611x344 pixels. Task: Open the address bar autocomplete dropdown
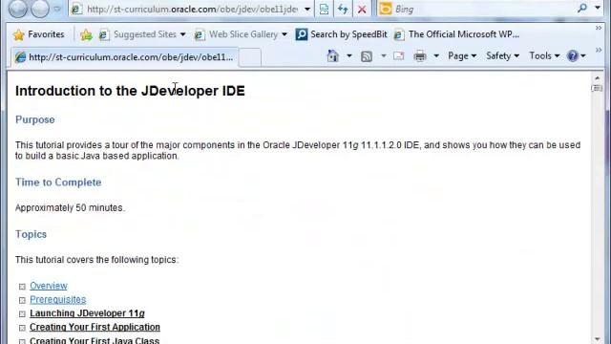307,9
